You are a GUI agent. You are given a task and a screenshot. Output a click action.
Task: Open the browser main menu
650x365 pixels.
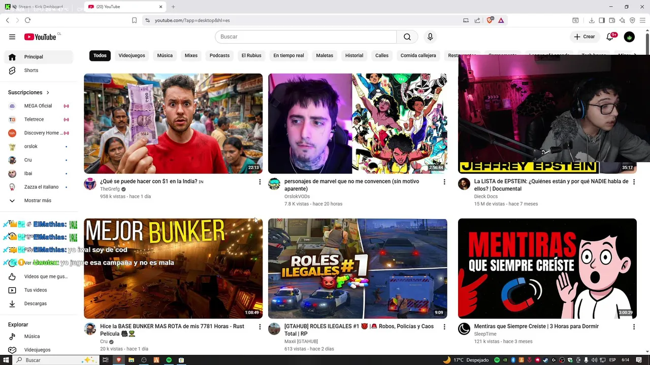point(642,20)
